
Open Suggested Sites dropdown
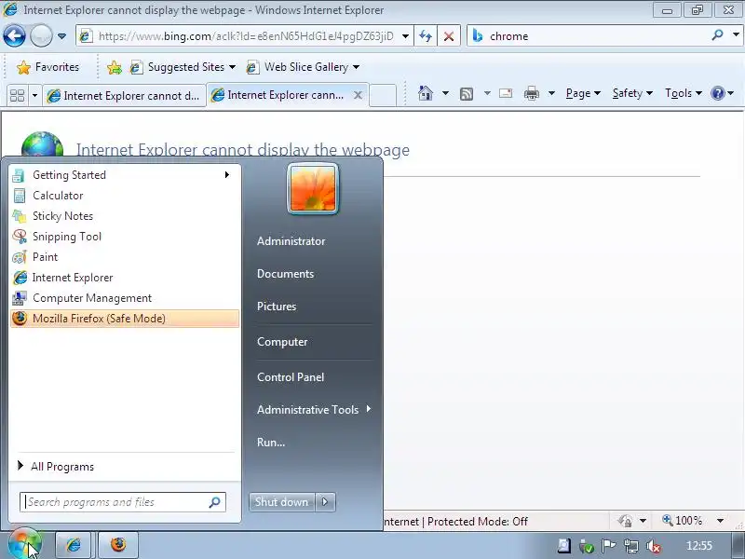(183, 67)
